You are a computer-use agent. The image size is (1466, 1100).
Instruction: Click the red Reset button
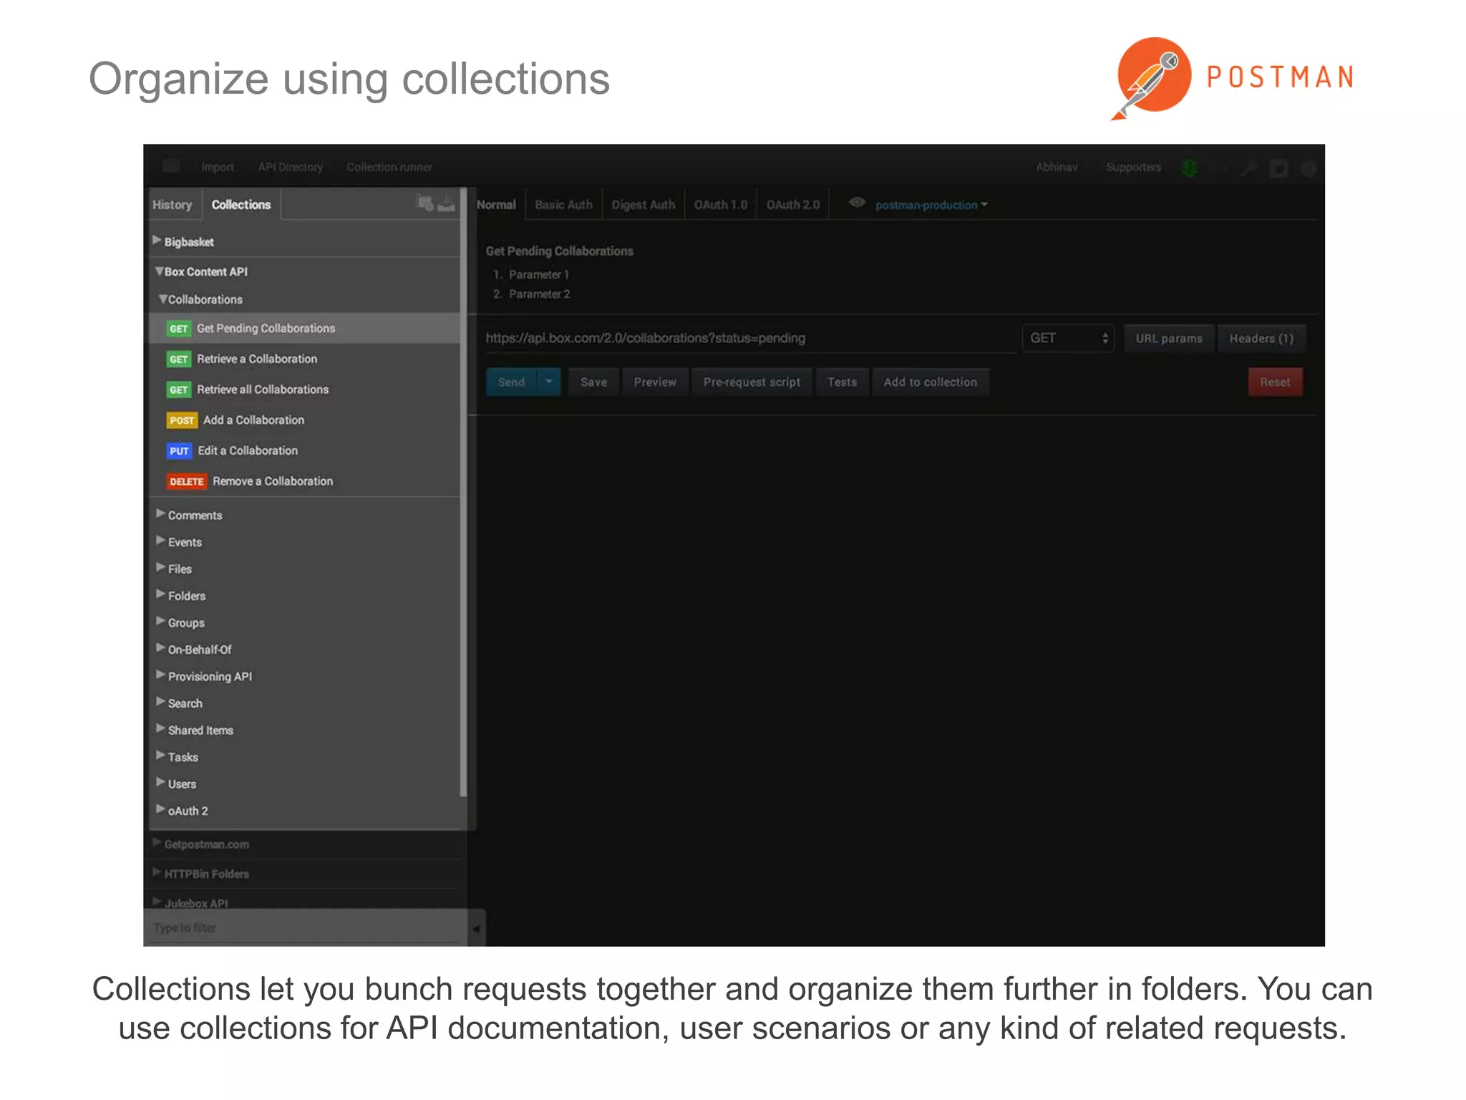1275,382
